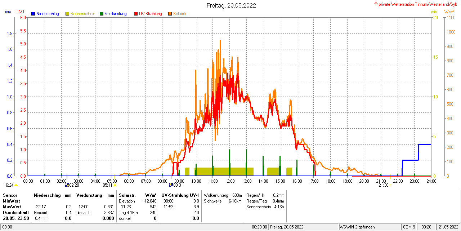Click the moon icon beside 08:31
Image resolution: width=461 pixels, height=231 pixels.
coord(171,185)
